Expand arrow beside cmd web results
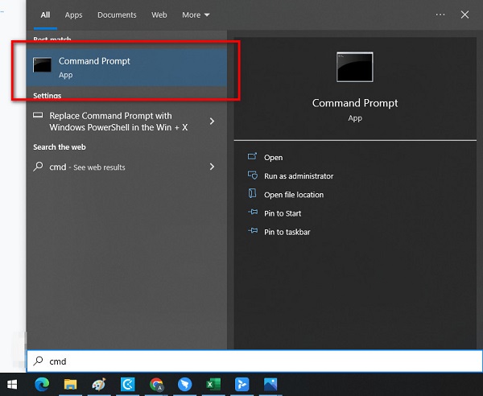The height and width of the screenshot is (396, 483). [212, 167]
